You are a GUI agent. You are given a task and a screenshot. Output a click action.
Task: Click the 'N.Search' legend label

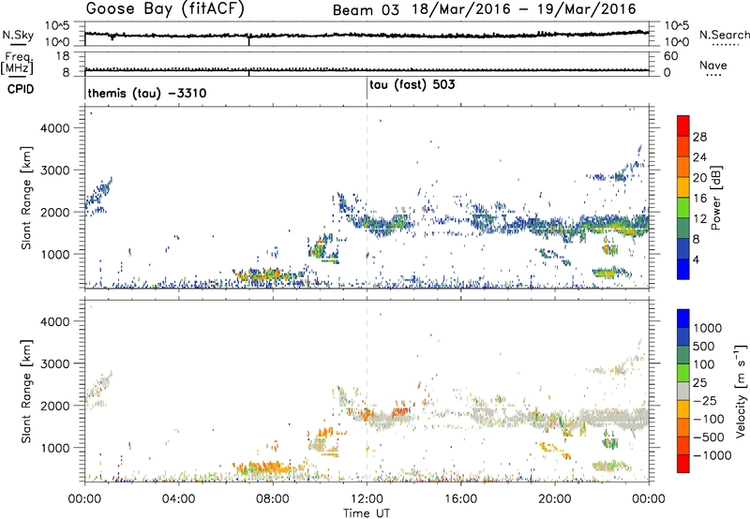coord(725,35)
